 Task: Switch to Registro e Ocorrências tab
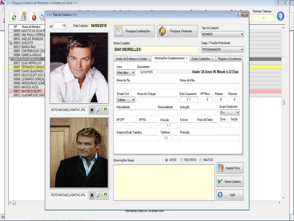(229, 59)
